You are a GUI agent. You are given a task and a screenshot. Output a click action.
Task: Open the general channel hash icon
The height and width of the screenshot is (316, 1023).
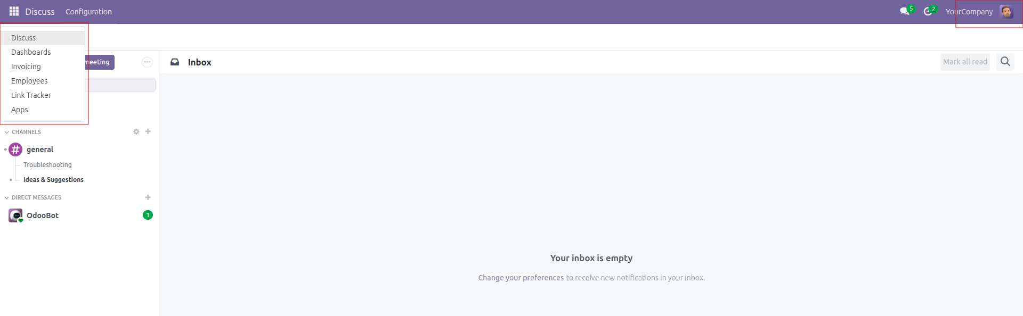click(15, 149)
